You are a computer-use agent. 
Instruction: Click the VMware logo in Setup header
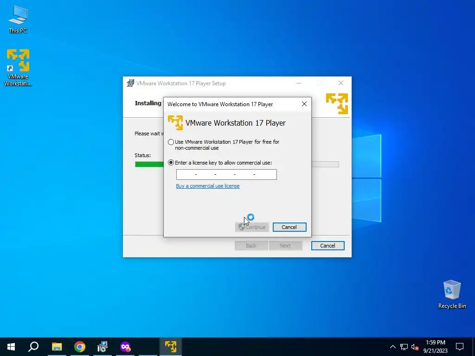337,103
